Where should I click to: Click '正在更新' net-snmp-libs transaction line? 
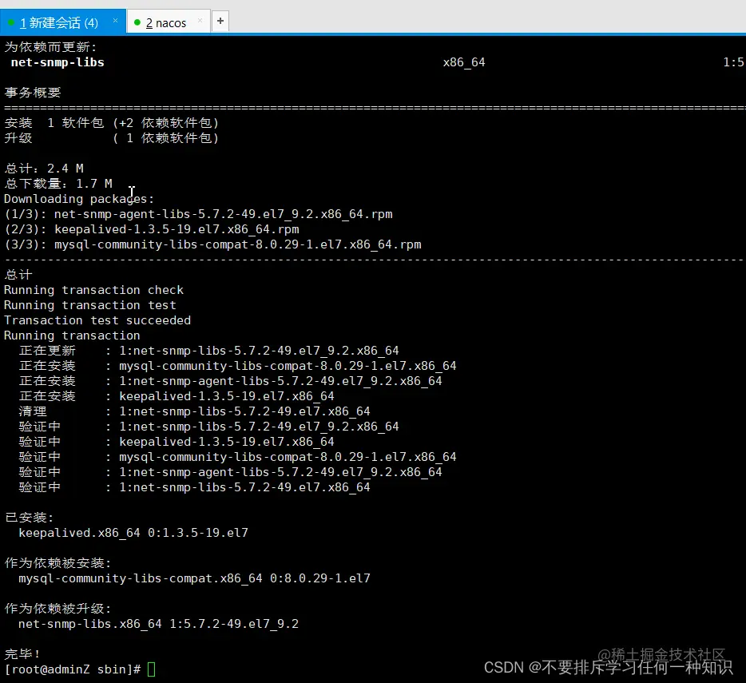(208, 351)
